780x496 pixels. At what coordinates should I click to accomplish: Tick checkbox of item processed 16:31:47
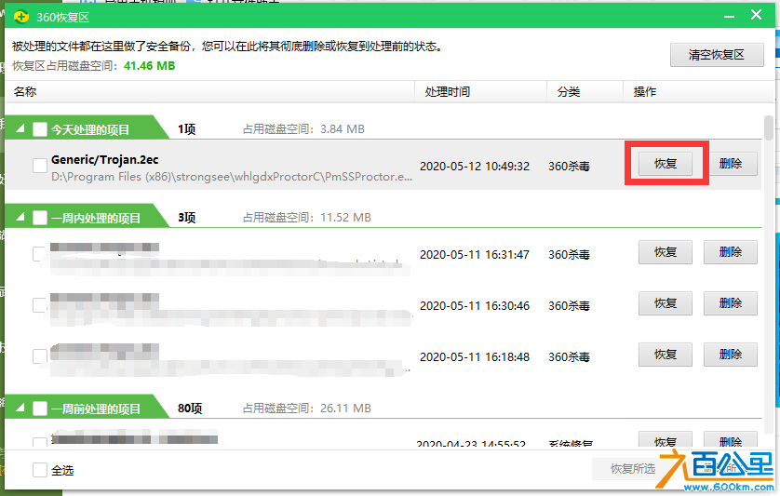[40, 254]
